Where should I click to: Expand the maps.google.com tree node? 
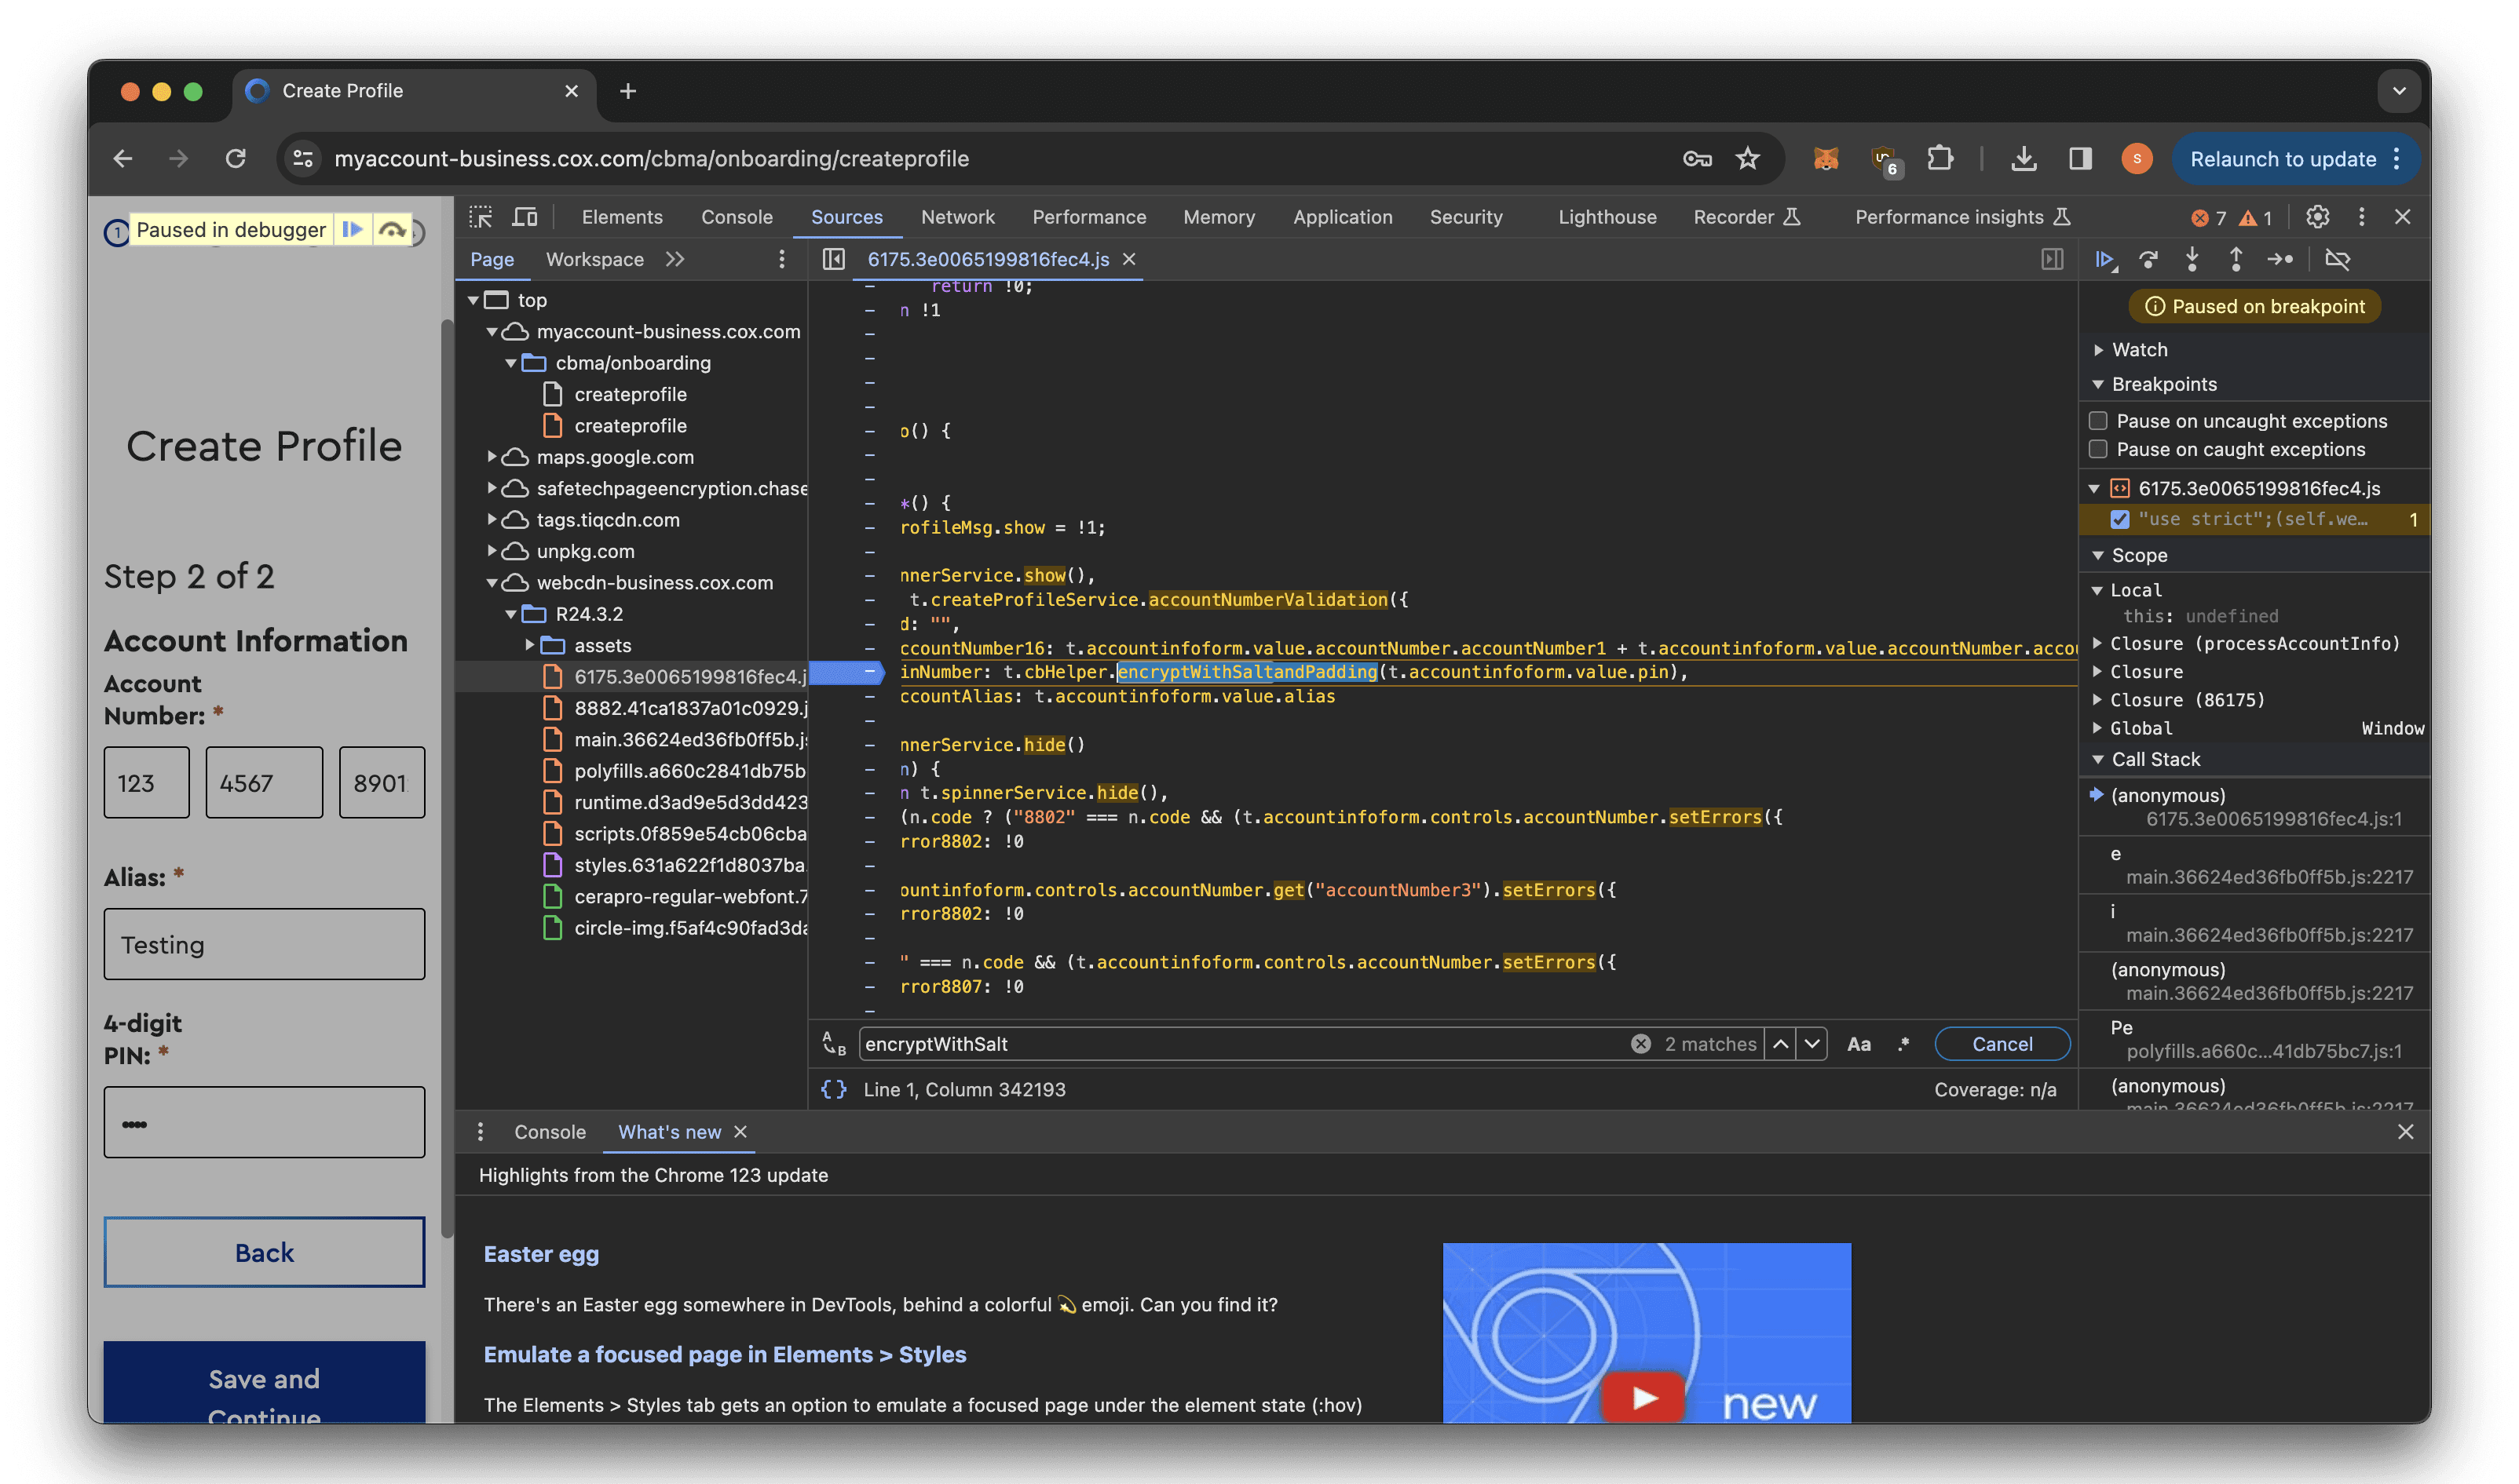pyautogui.click(x=492, y=457)
